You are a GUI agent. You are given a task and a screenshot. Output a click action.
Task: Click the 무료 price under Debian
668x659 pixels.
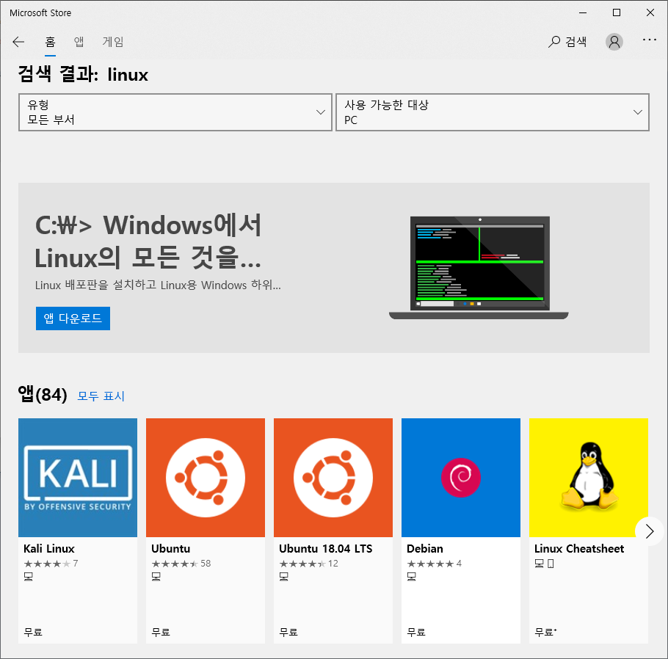click(416, 632)
